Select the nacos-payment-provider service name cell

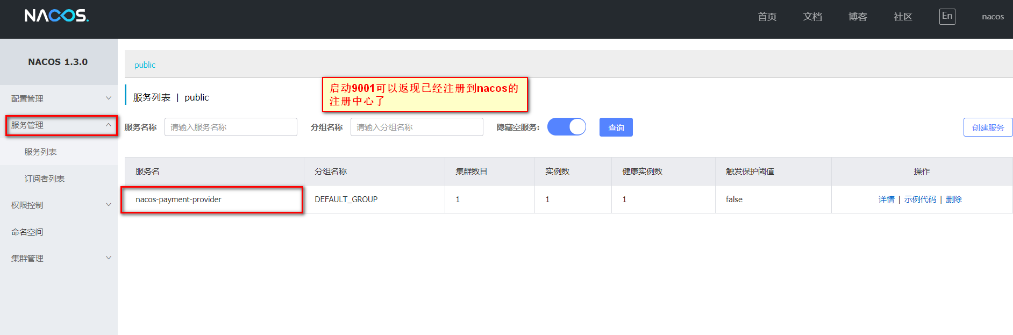215,199
